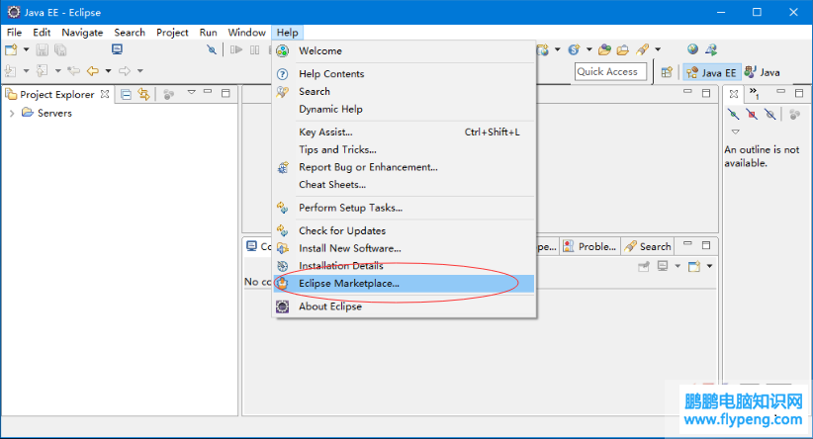Screen dimensions: 813x439
Task: Open the Outline View Menu triangle
Action: pos(735,132)
